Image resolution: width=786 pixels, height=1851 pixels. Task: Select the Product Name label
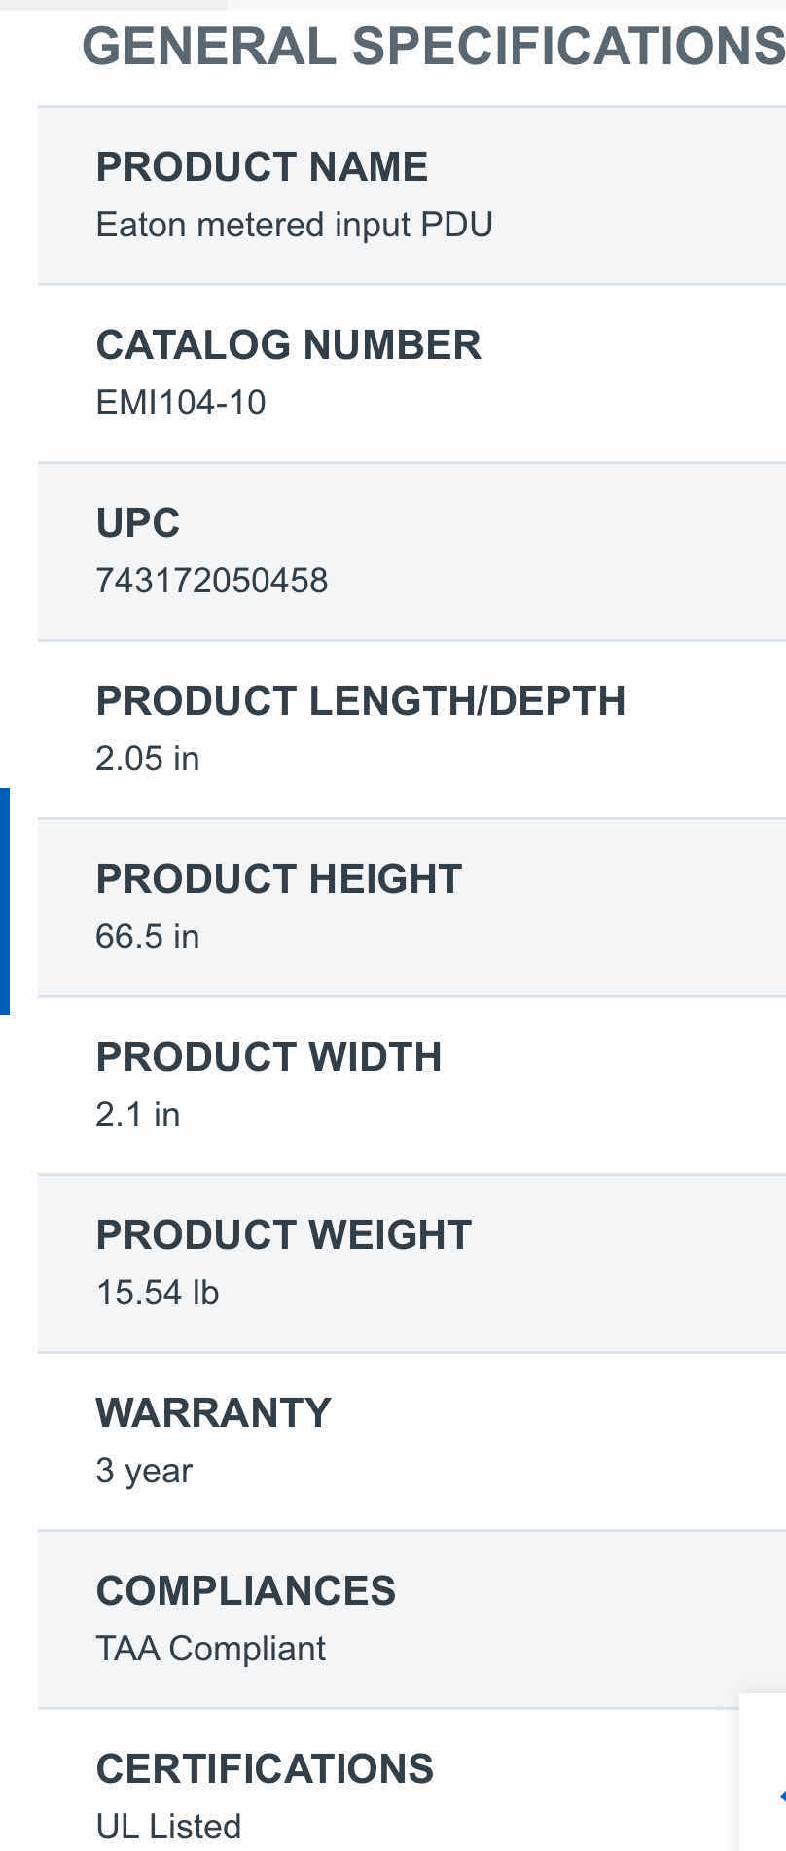point(262,167)
